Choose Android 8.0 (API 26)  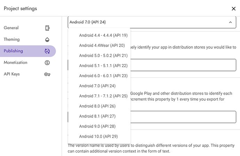tap(99, 106)
